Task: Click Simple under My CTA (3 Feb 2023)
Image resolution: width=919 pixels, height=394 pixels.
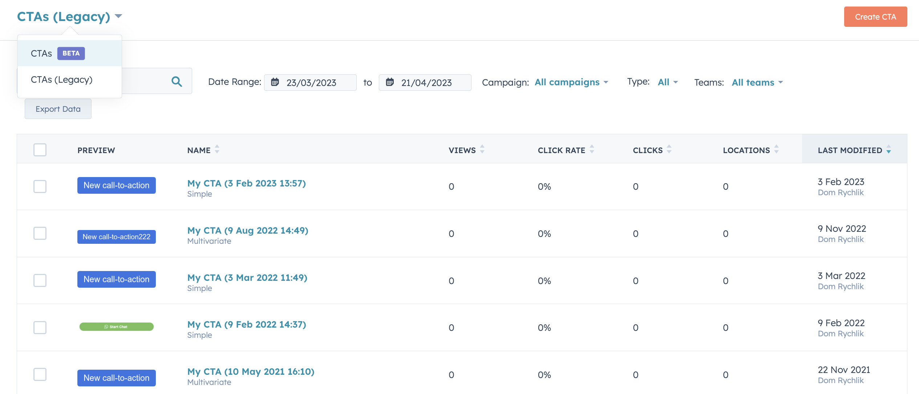Action: pos(200,194)
